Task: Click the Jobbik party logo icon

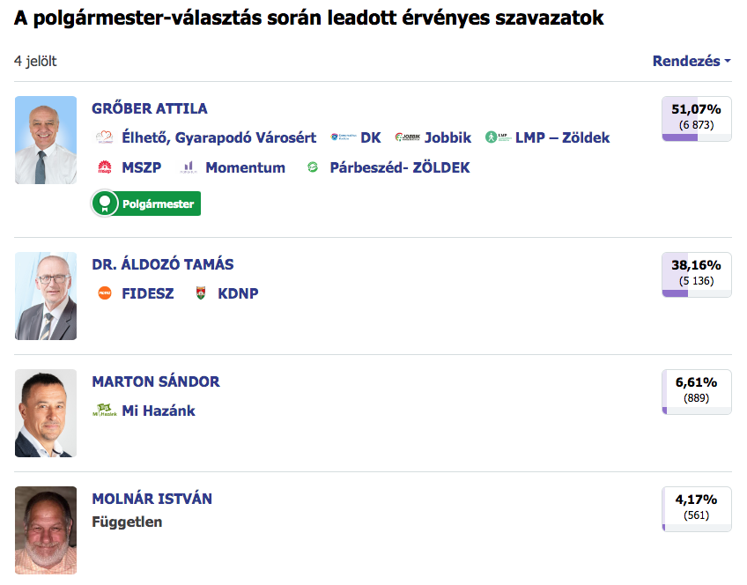Action: pos(406,137)
